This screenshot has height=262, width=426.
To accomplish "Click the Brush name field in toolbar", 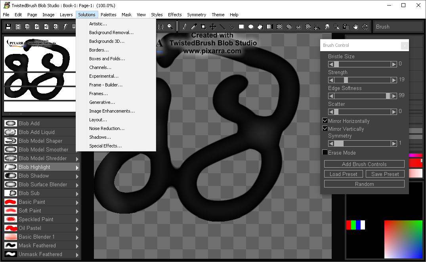I will 398,27.
